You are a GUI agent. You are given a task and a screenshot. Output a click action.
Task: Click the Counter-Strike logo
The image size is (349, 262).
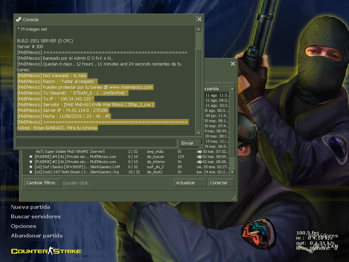46,251
